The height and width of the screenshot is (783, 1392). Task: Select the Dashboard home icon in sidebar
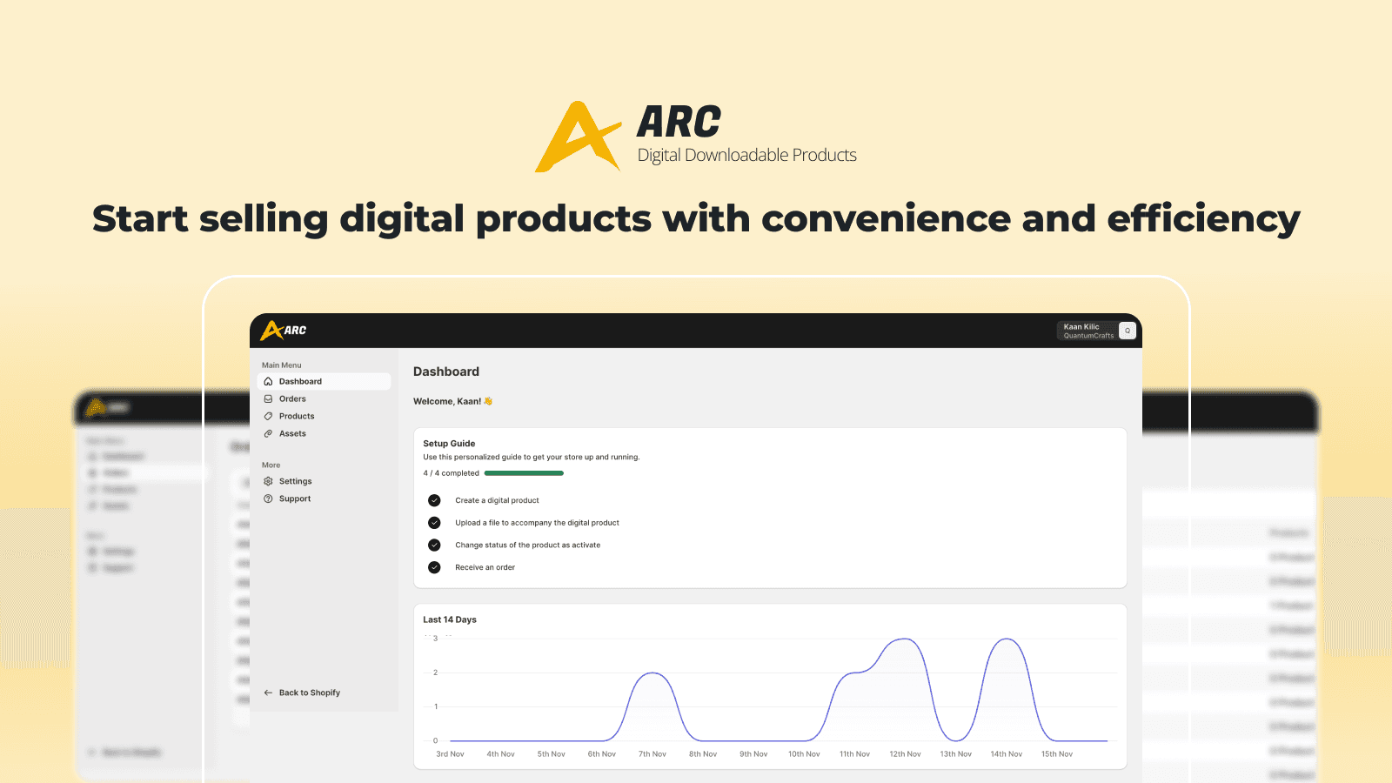point(269,381)
